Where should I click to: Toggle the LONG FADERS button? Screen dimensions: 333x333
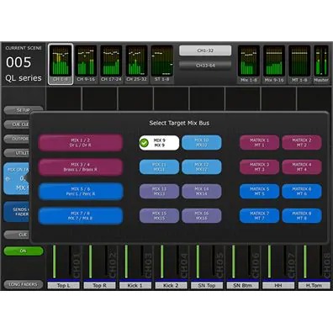pos(24,284)
